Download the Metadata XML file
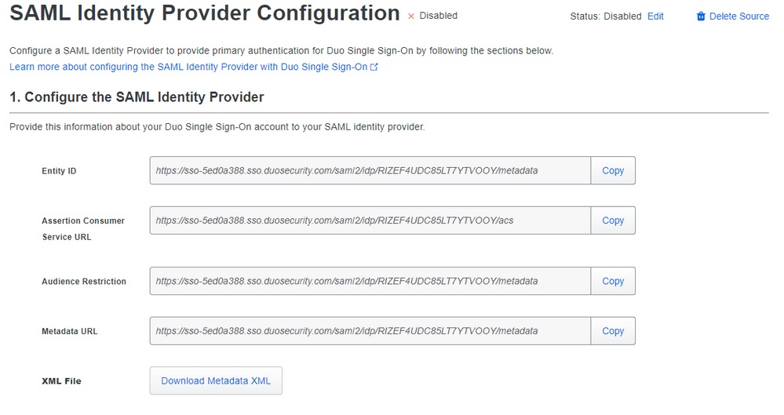 216,381
